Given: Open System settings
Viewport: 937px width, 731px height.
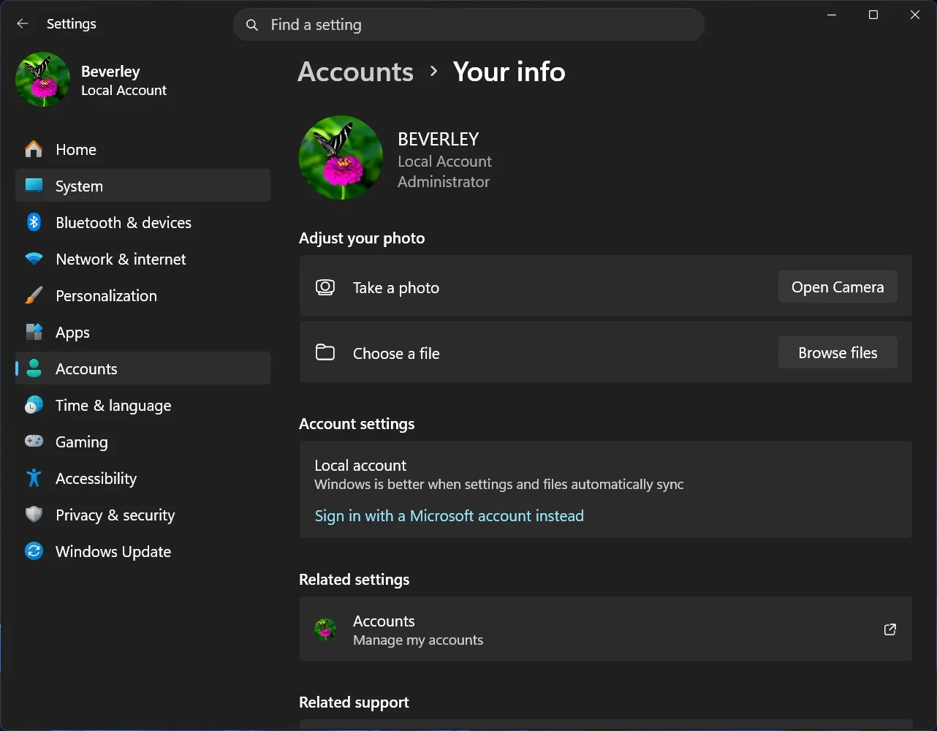Looking at the screenshot, I should (143, 186).
